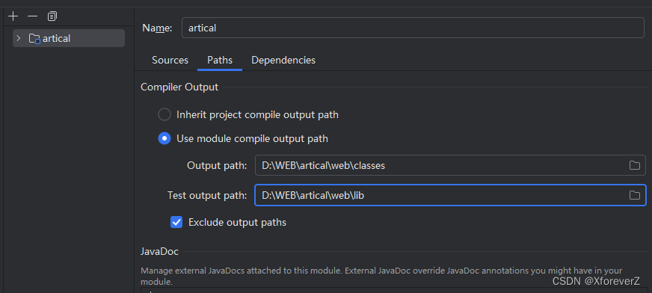Expand the artical module tree node
This screenshot has height=293, width=652.
pos(18,38)
